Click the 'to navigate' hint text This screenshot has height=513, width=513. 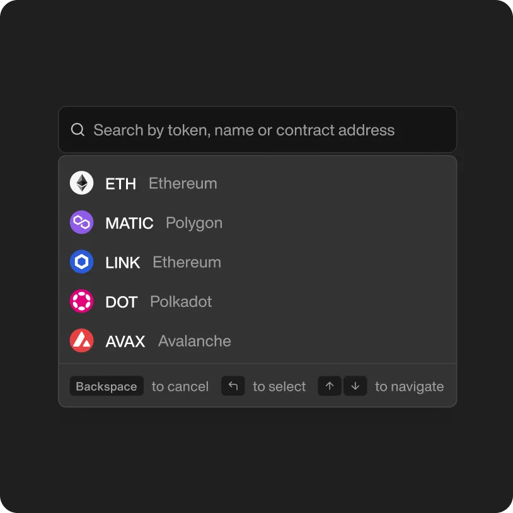(x=409, y=386)
